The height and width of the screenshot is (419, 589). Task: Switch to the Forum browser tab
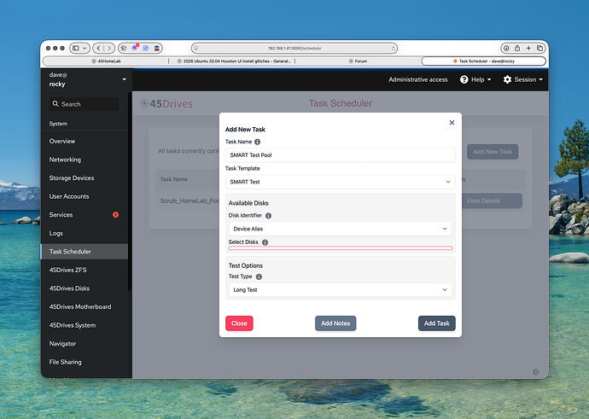pos(359,61)
